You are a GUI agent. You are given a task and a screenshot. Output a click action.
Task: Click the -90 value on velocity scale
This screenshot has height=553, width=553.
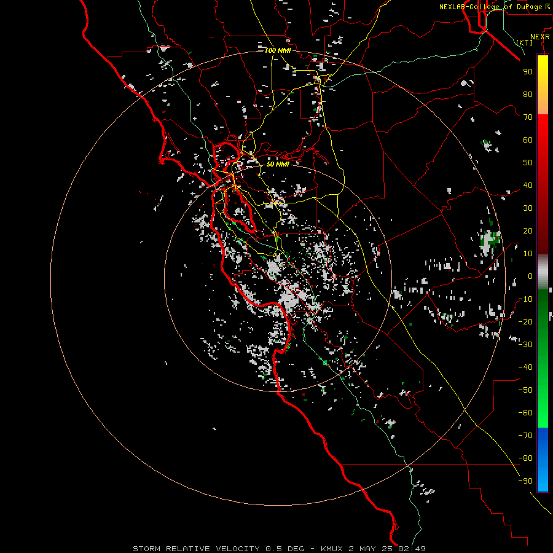point(525,481)
